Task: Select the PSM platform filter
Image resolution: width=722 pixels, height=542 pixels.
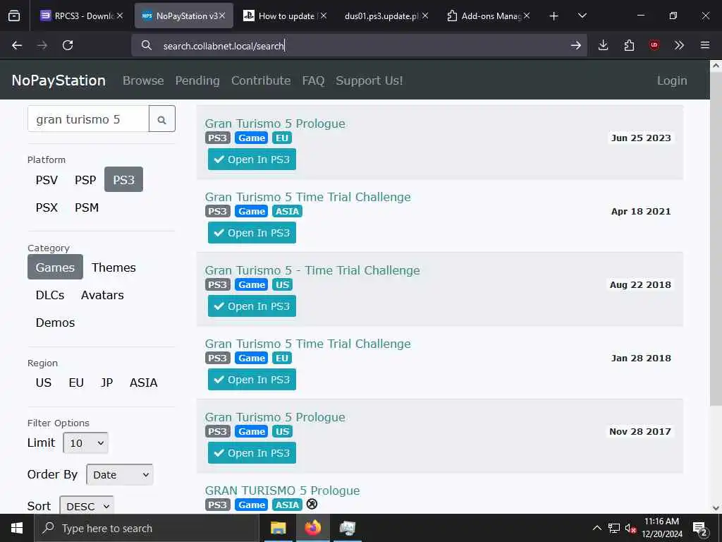Action: coord(87,207)
